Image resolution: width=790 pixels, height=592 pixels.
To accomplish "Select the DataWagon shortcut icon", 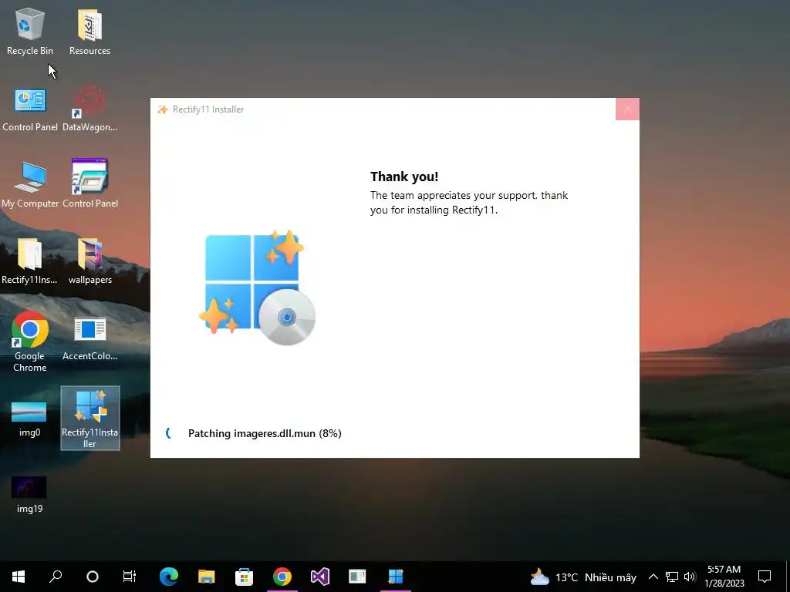I will (x=89, y=109).
